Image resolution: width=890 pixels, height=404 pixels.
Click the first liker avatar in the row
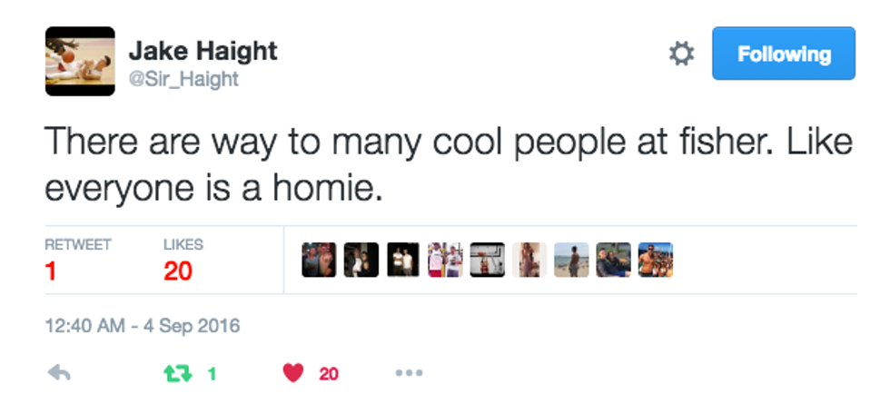(x=319, y=260)
